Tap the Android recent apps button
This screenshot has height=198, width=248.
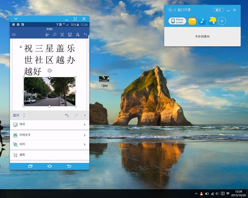[31, 166]
